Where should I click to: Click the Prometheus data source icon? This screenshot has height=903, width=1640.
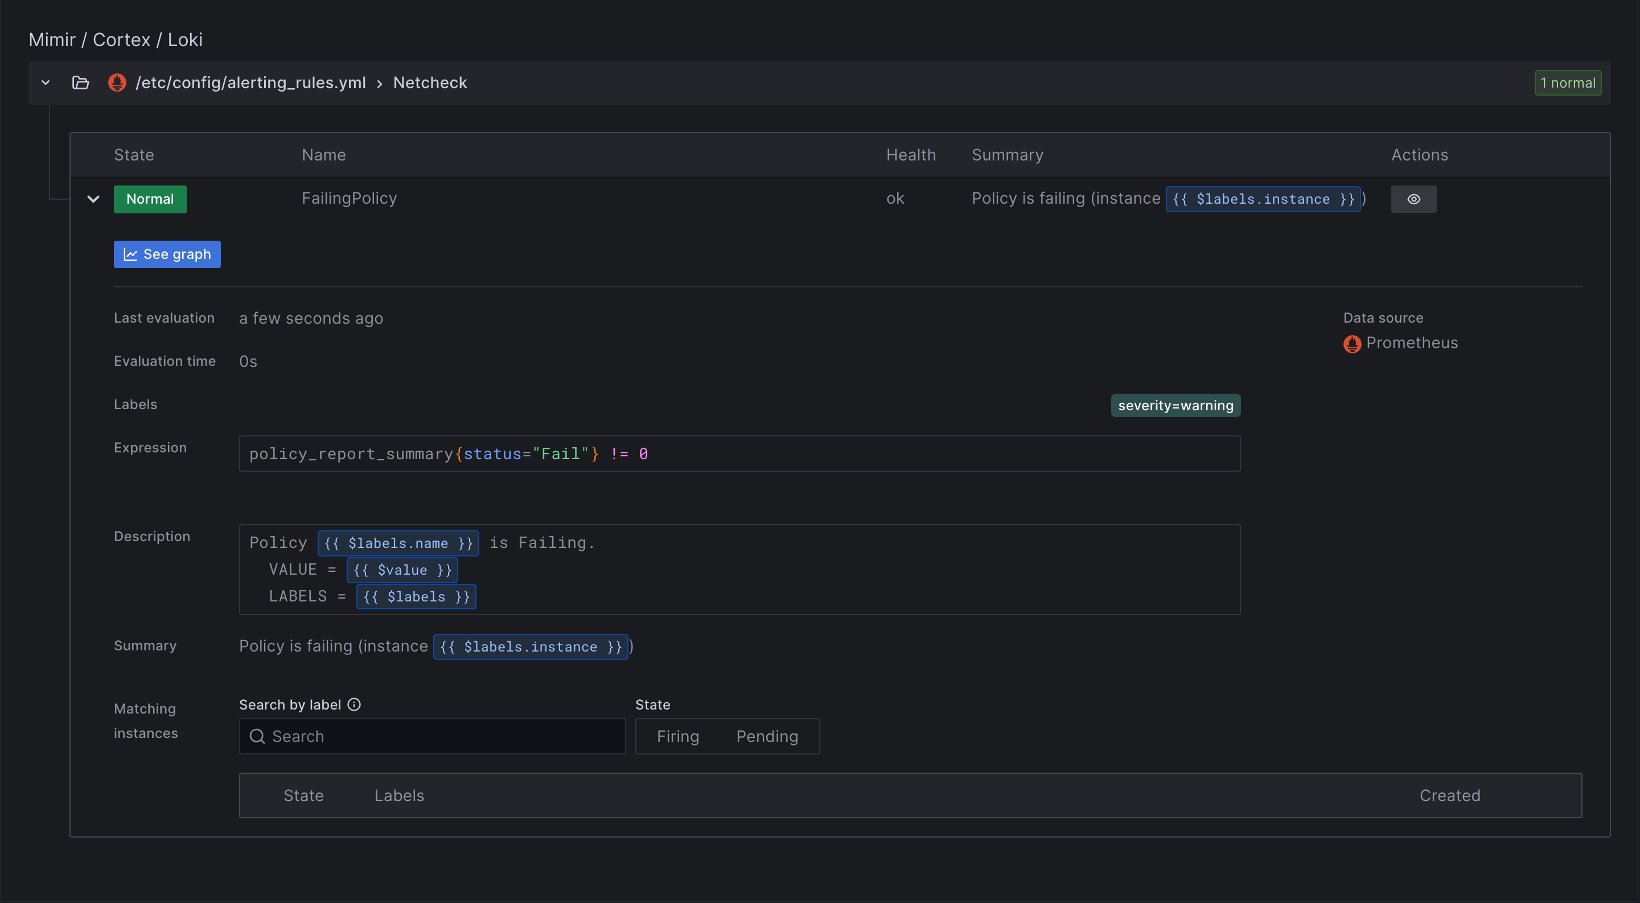click(x=1352, y=343)
